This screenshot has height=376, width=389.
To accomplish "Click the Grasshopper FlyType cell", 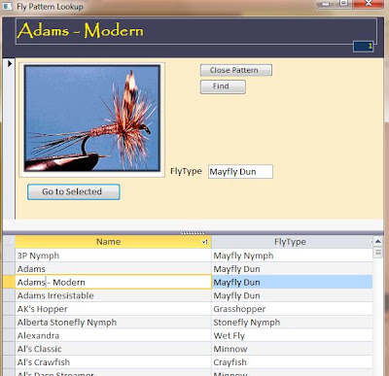I will click(x=292, y=309).
